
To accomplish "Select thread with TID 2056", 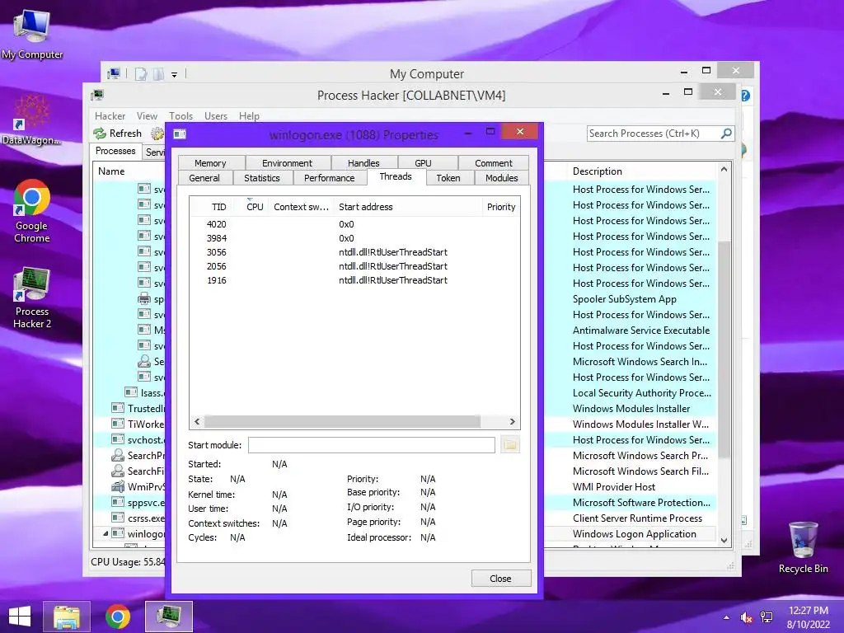I will tap(354, 266).
